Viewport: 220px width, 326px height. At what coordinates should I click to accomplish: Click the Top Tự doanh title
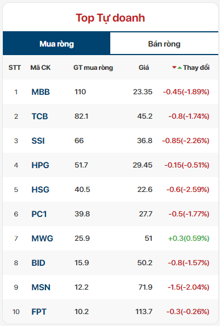point(110,18)
